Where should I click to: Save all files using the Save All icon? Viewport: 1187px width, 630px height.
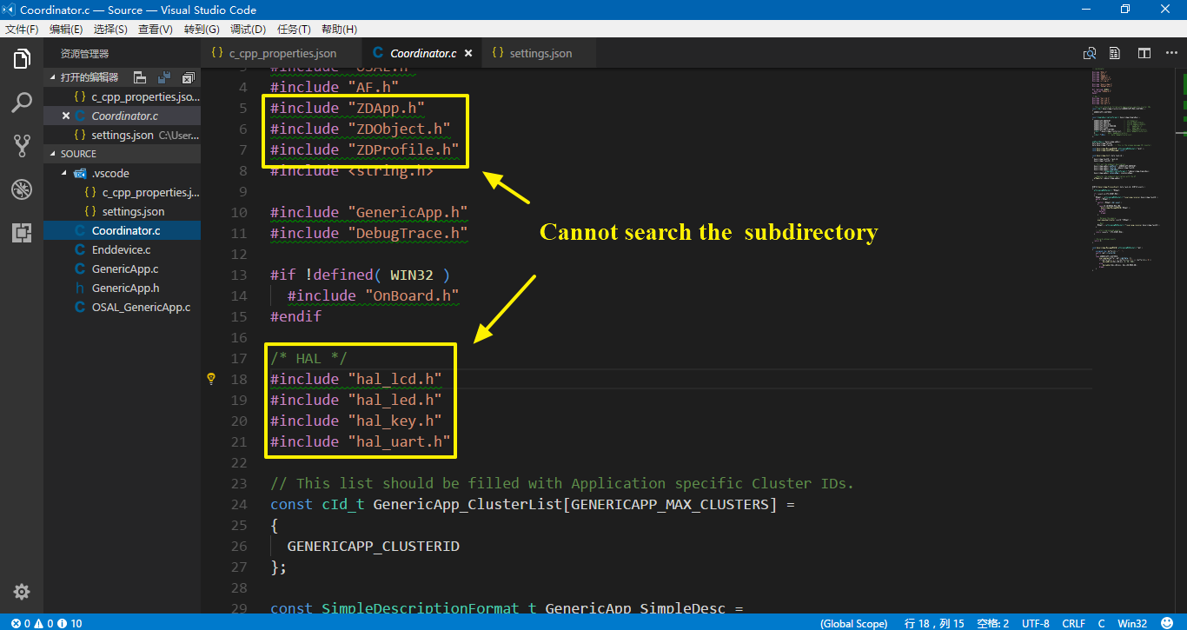pos(164,77)
